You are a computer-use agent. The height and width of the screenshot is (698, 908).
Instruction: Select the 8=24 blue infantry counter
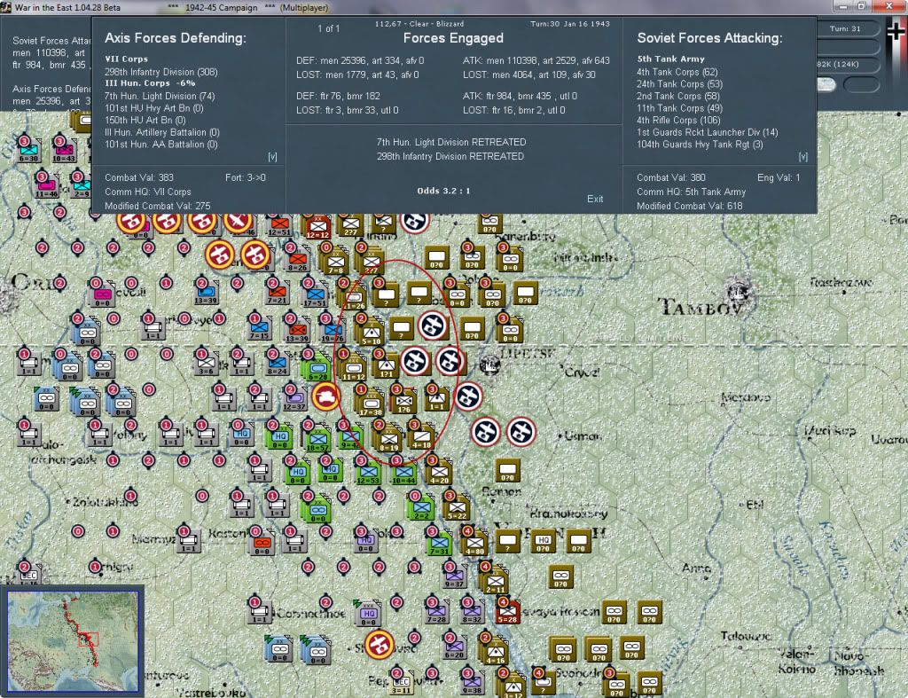click(x=278, y=364)
